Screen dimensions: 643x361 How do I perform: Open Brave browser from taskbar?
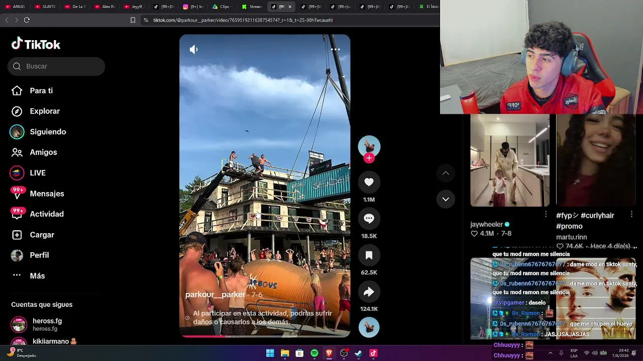point(329,353)
